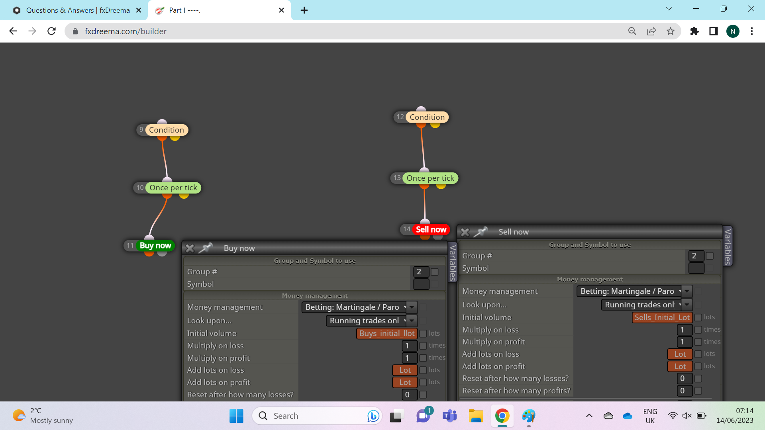Viewport: 765px width, 430px height.
Task: Edit Reset after losses value in Buy now
Action: point(410,395)
